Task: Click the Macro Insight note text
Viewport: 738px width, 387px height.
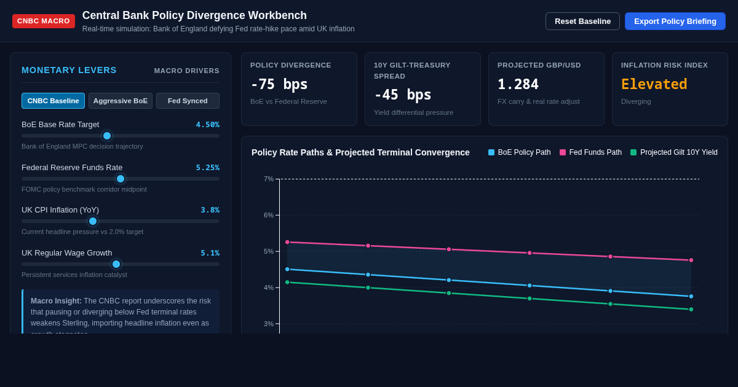Action: click(121, 315)
